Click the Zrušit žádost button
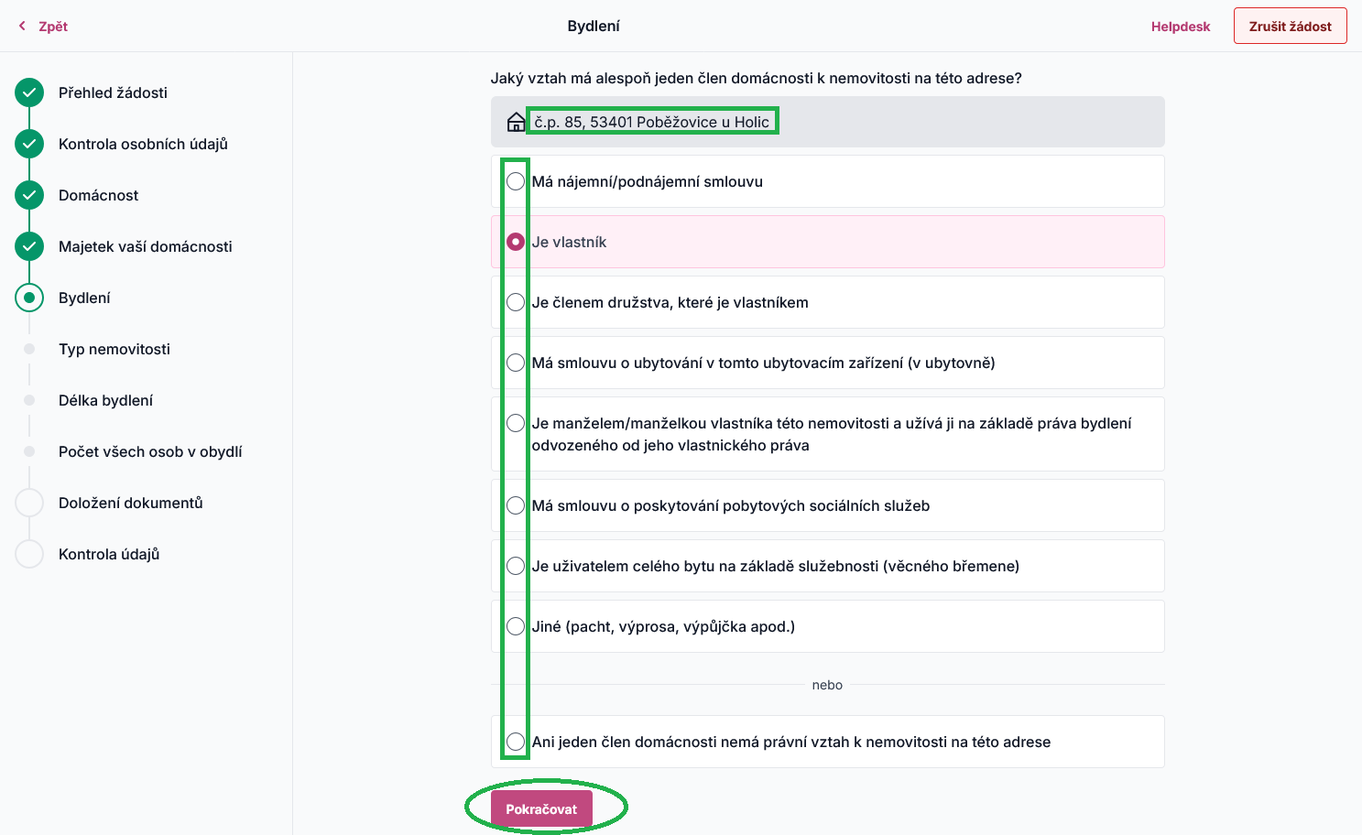Screen dimensions: 1362x835 (x=1290, y=27)
